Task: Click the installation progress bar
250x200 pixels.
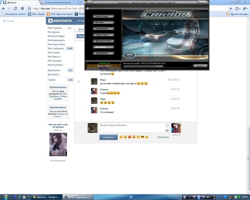Action: tap(157, 66)
